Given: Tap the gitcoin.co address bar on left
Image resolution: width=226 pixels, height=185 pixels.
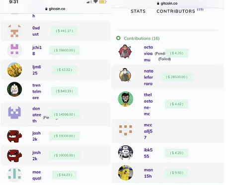Looking at the screenshot, I should pyautogui.click(x=55, y=9).
